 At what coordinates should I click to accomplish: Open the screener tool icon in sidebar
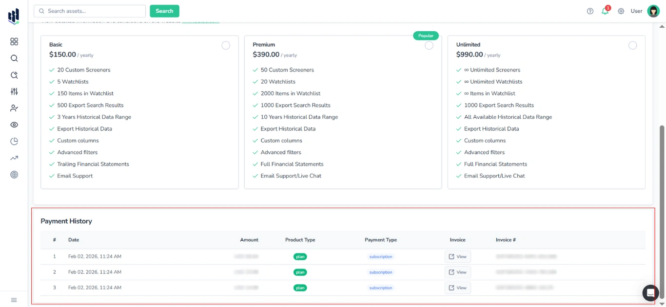coord(14,74)
